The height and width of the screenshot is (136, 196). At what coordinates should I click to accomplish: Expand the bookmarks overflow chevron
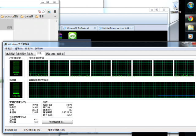click(55, 17)
